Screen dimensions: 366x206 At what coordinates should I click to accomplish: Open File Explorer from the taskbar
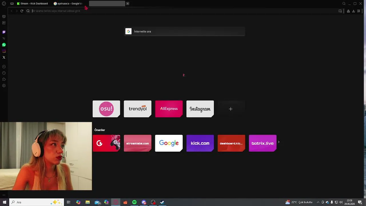[x=87, y=202]
